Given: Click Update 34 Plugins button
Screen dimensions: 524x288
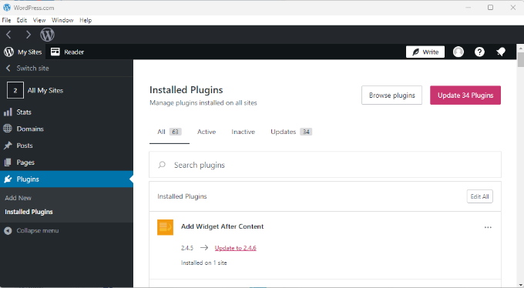Looking at the screenshot, I should coord(465,95).
